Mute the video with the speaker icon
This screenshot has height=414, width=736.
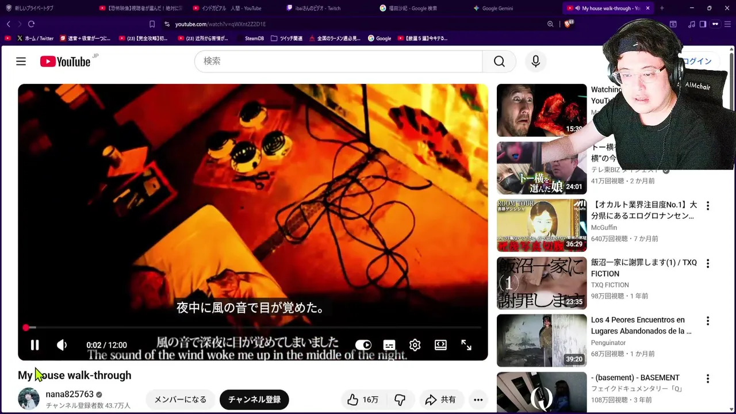(x=62, y=345)
